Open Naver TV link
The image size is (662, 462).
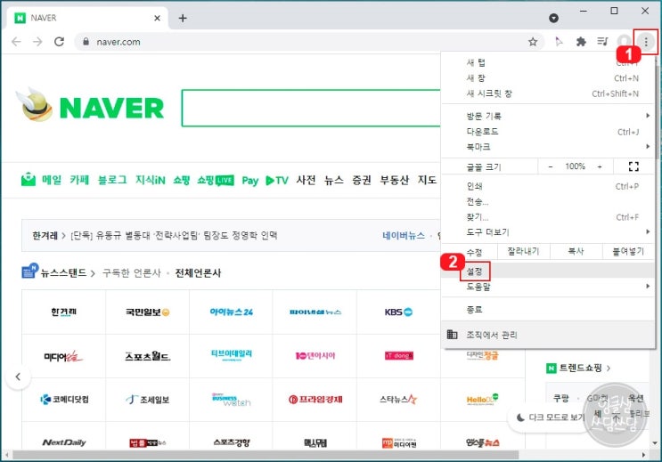(277, 181)
